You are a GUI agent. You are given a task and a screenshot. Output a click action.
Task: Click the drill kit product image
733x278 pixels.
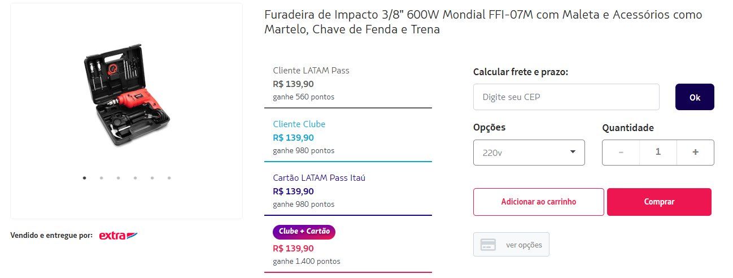click(127, 95)
